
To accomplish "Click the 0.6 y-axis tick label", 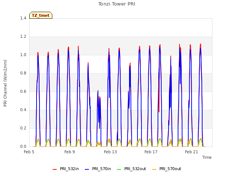I will click(23, 91).
